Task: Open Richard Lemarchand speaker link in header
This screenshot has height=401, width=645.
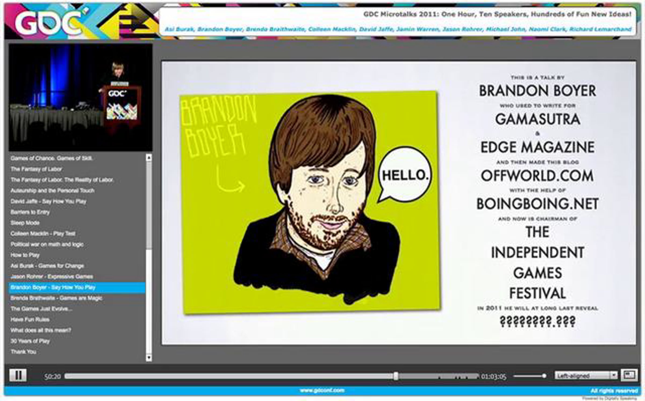Action: 600,29
